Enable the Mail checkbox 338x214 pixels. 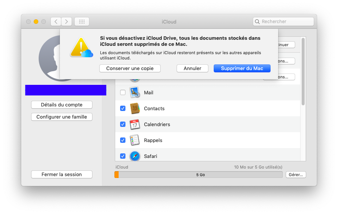pos(123,92)
